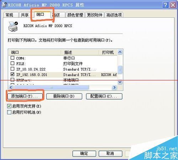The image size is (178, 160).
Task: Check the COM4: port checkbox
Action: [12, 58]
